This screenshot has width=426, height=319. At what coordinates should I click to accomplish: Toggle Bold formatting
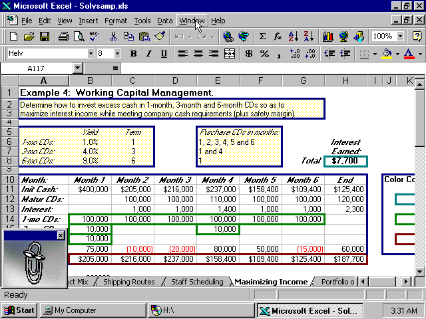(133, 54)
